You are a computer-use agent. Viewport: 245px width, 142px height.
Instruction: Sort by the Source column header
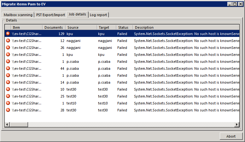point(81,28)
